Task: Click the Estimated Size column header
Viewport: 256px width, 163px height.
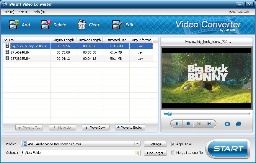Action: coord(116,40)
